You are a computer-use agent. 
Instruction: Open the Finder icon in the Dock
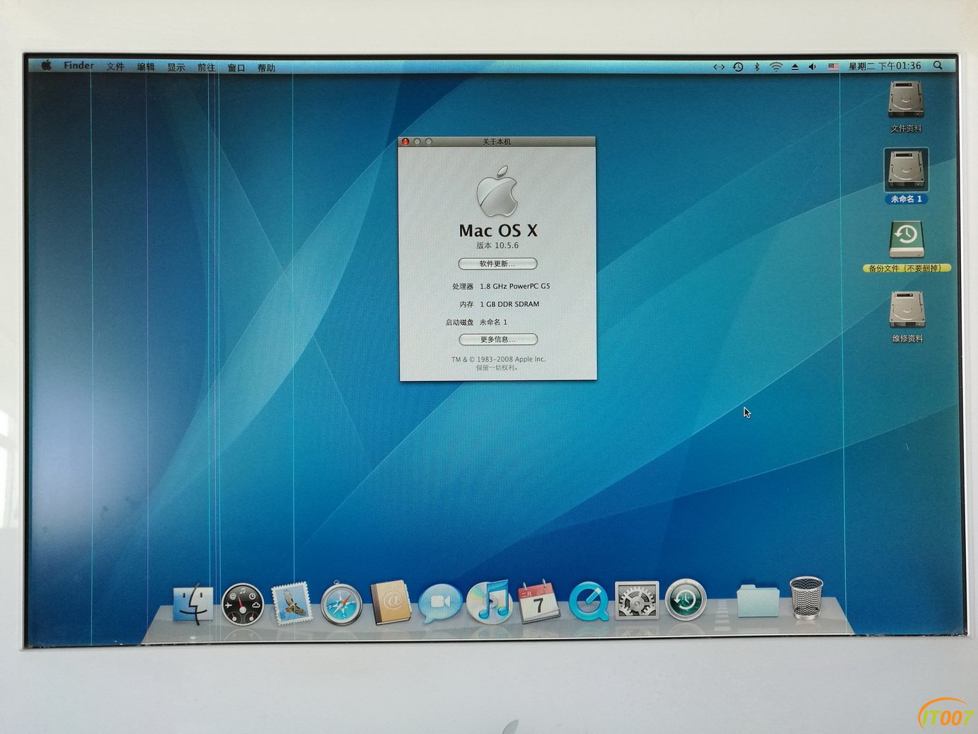coord(192,604)
